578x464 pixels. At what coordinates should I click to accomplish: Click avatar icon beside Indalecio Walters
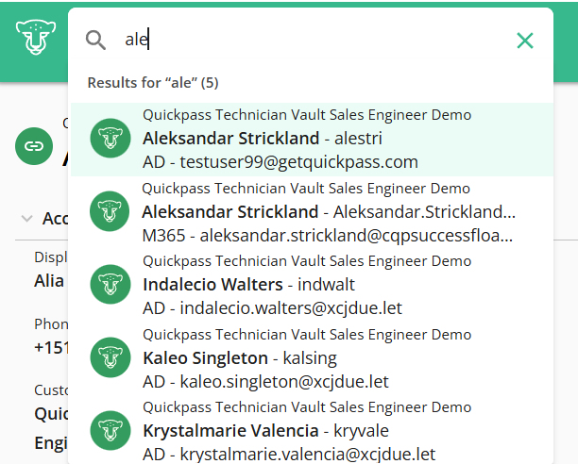coord(110,284)
